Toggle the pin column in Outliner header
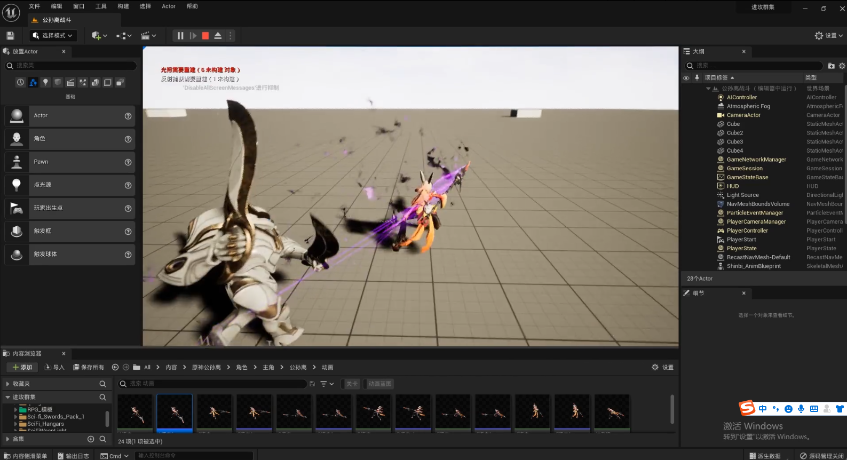 pyautogui.click(x=697, y=78)
